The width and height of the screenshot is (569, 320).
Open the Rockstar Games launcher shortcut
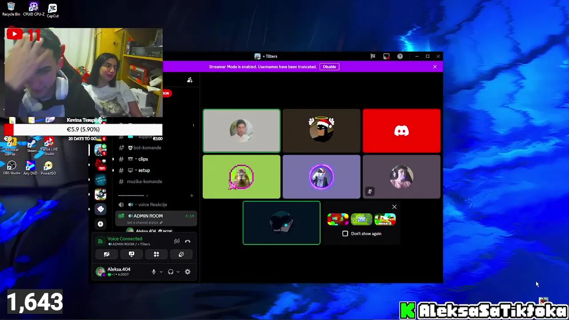[12, 147]
